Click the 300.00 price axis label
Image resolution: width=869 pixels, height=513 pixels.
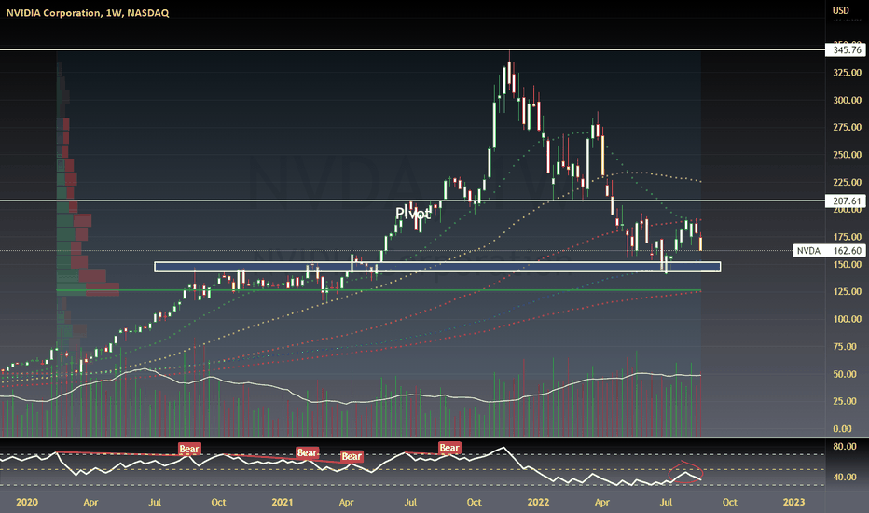848,101
